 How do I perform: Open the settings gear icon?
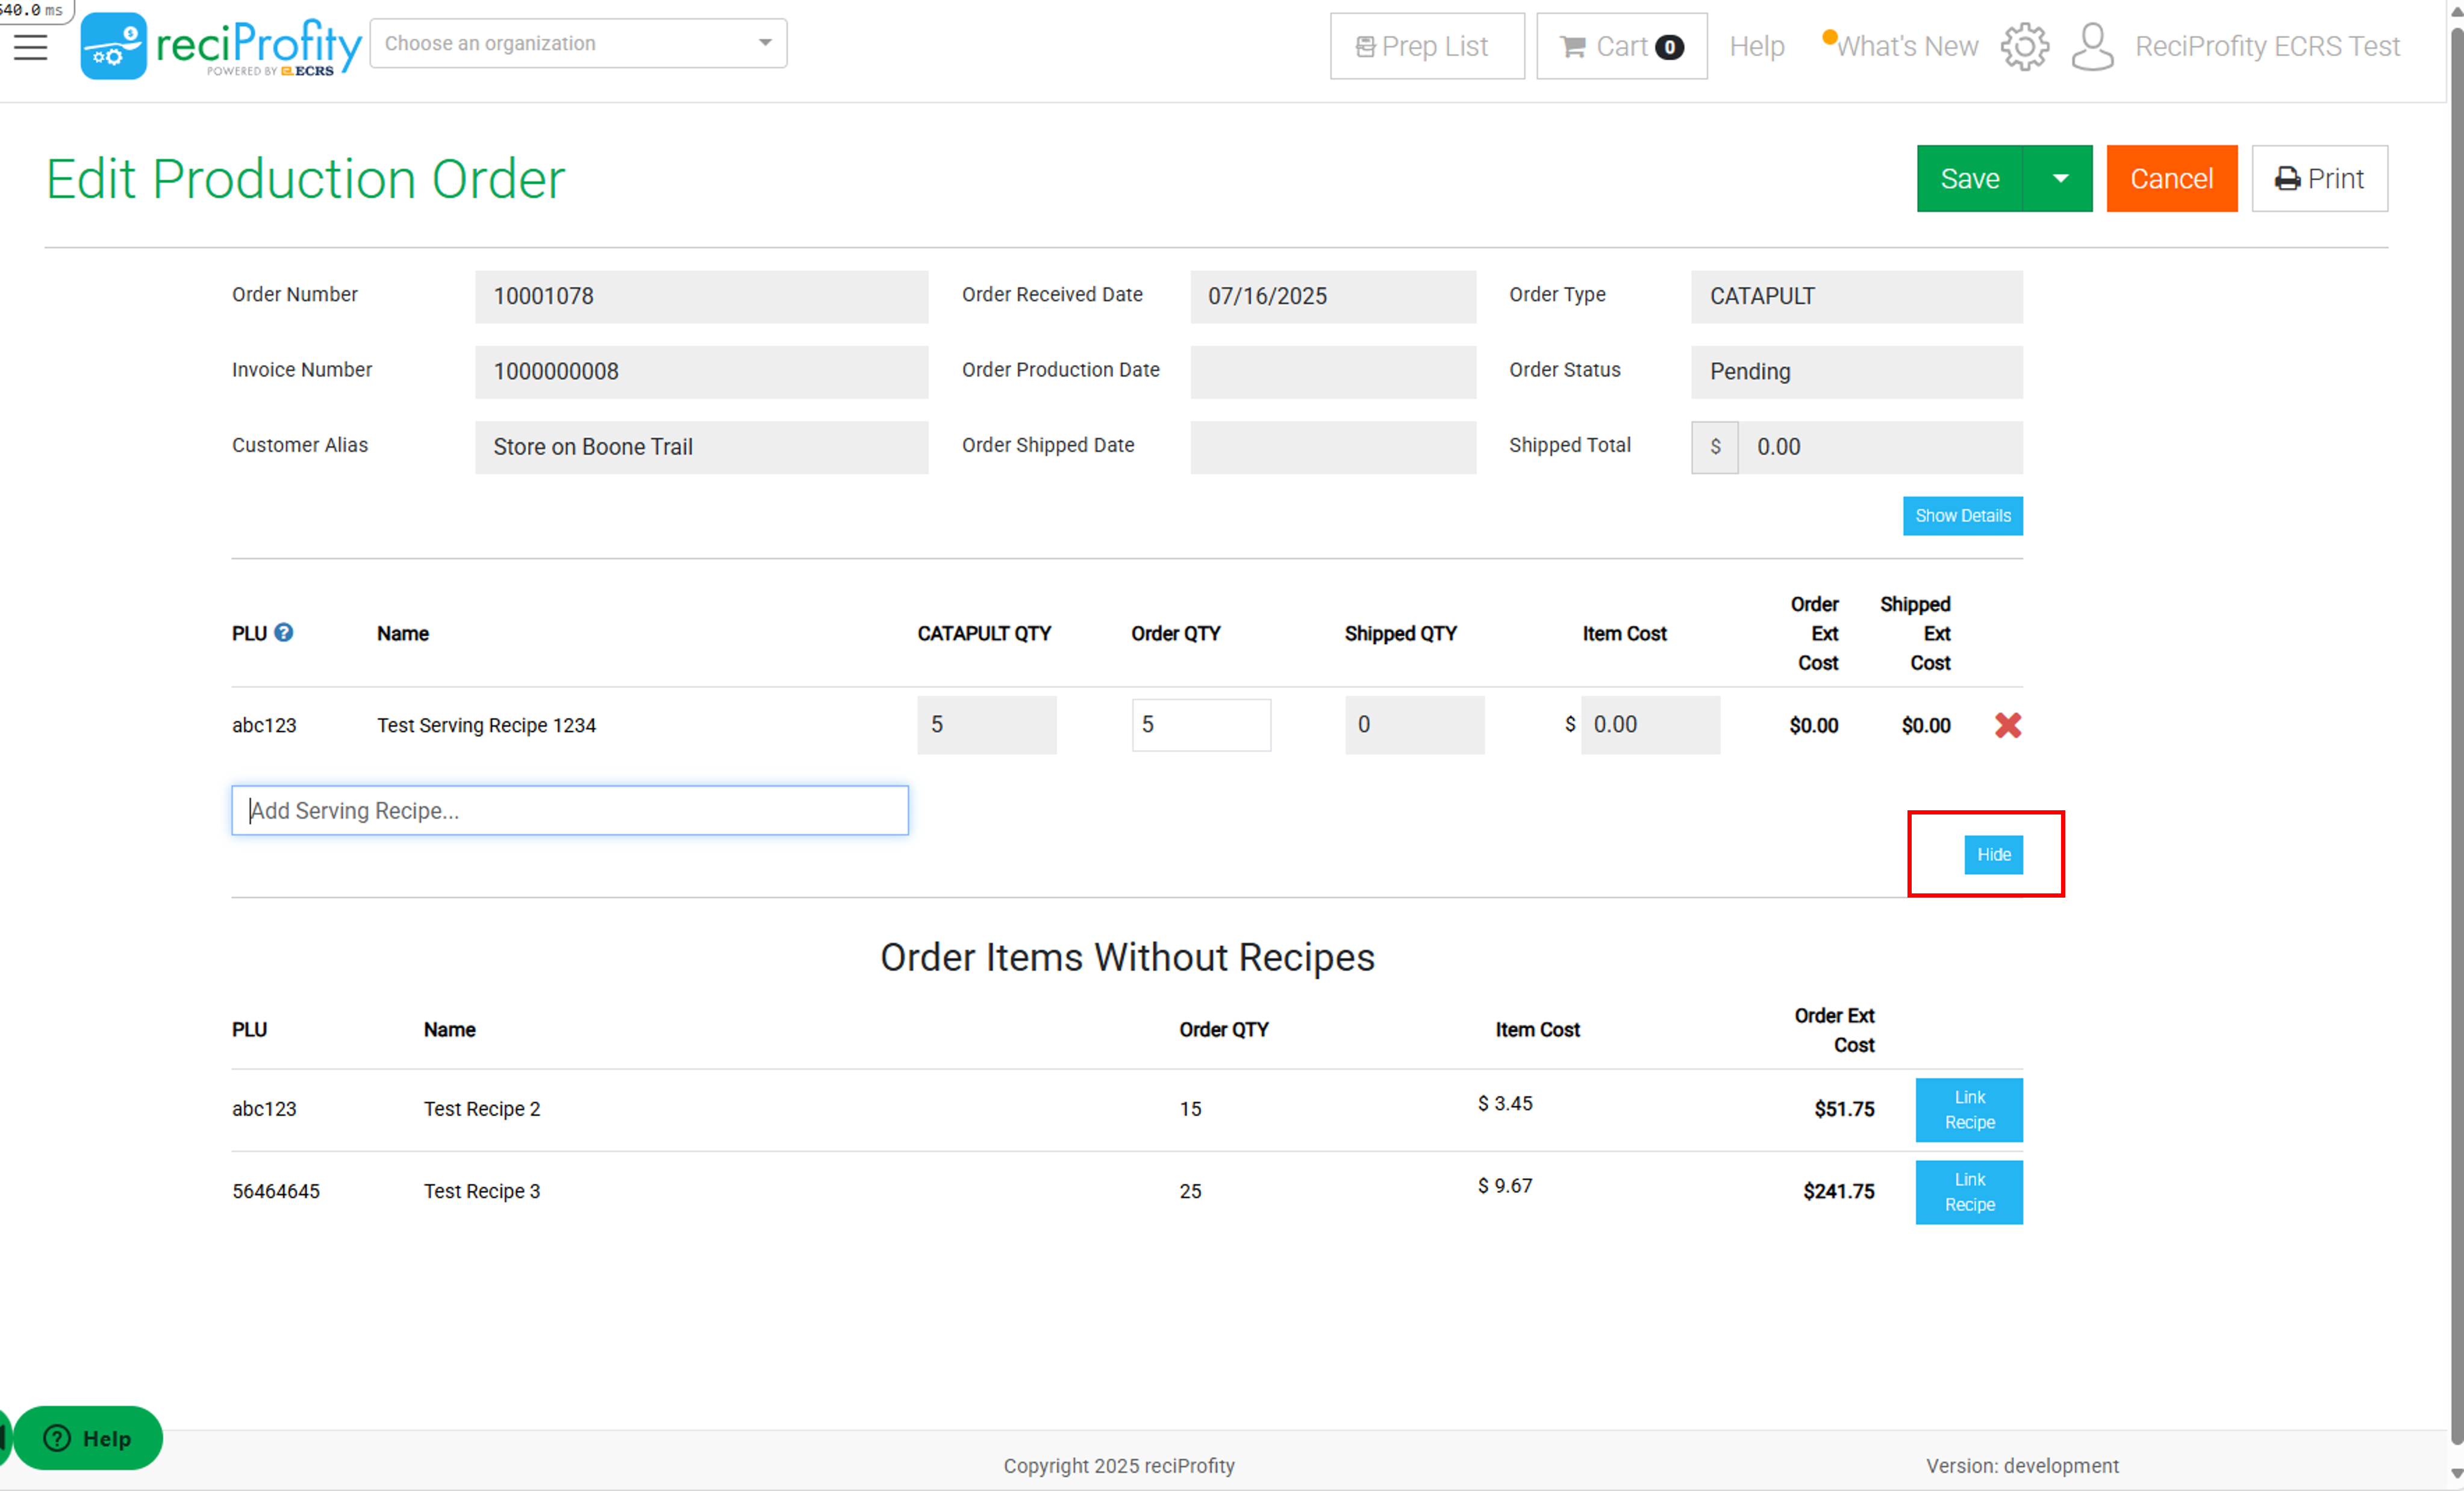[2024, 46]
